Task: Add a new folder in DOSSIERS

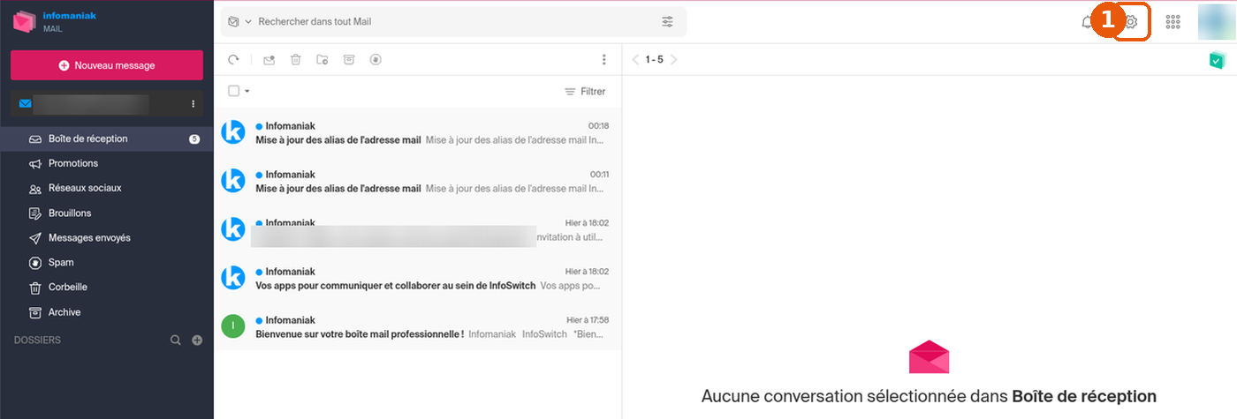Action: (197, 340)
